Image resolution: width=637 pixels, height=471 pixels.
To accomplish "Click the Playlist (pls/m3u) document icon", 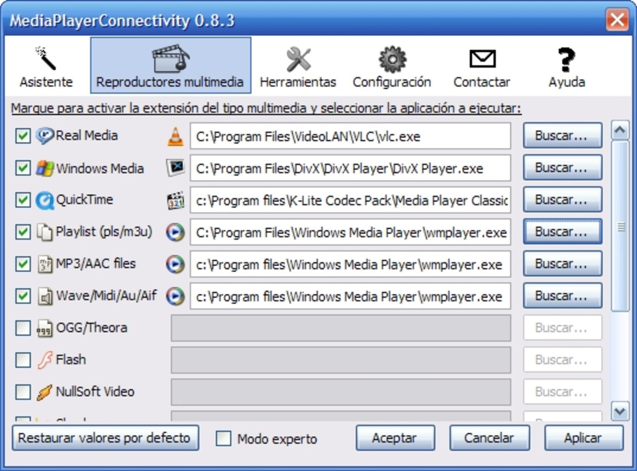I will click(x=44, y=232).
